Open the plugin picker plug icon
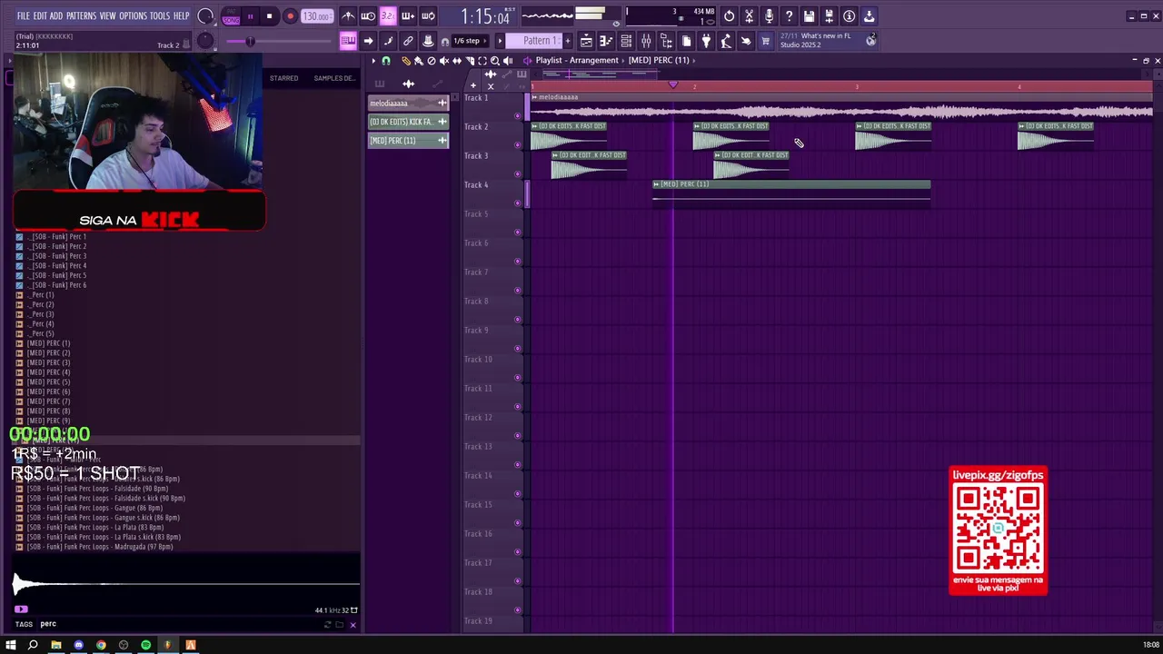 tap(706, 41)
